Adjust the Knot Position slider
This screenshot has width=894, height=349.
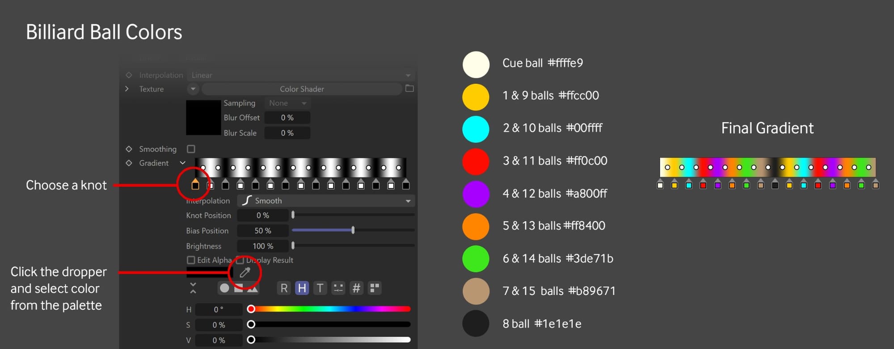point(353,215)
